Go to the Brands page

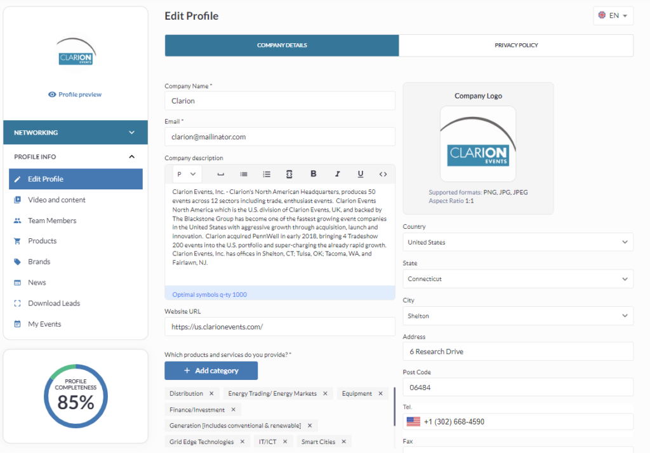pyautogui.click(x=39, y=262)
